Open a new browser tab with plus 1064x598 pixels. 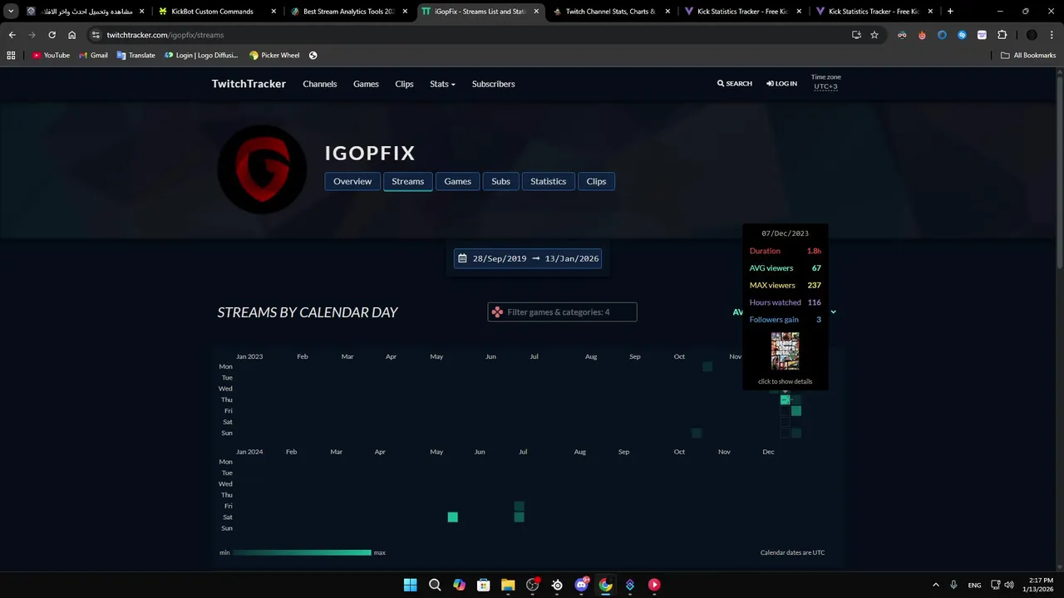tap(950, 12)
